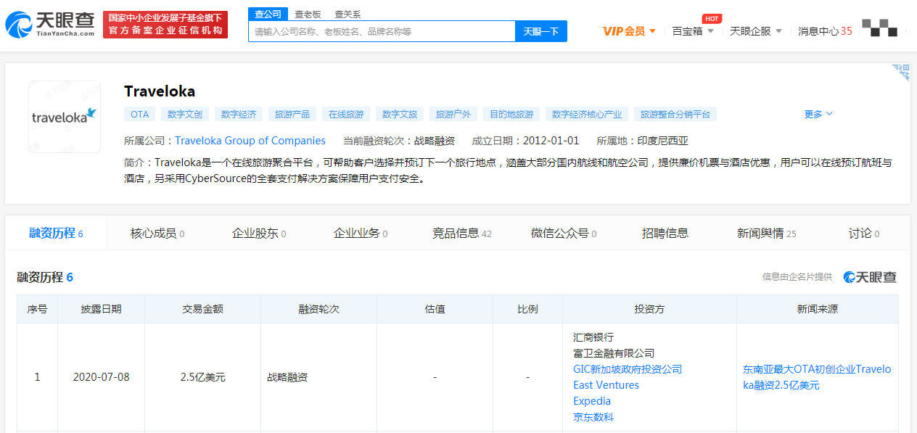The image size is (917, 433).
Task: Switch to the 企业业务 tab
Action: (x=361, y=233)
